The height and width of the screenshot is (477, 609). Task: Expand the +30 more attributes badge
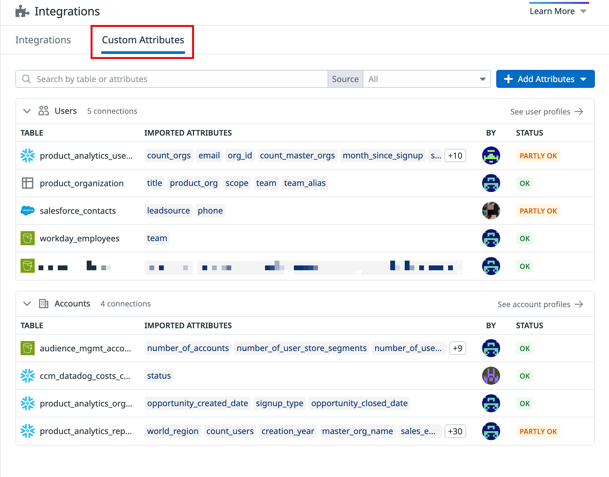click(455, 431)
